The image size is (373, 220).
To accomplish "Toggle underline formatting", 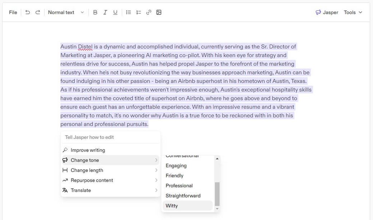I will [x=115, y=12].
